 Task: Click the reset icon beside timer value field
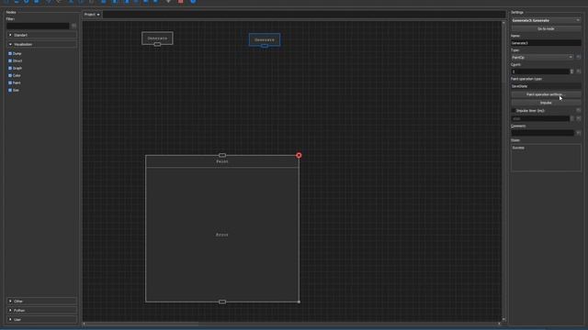578,118
